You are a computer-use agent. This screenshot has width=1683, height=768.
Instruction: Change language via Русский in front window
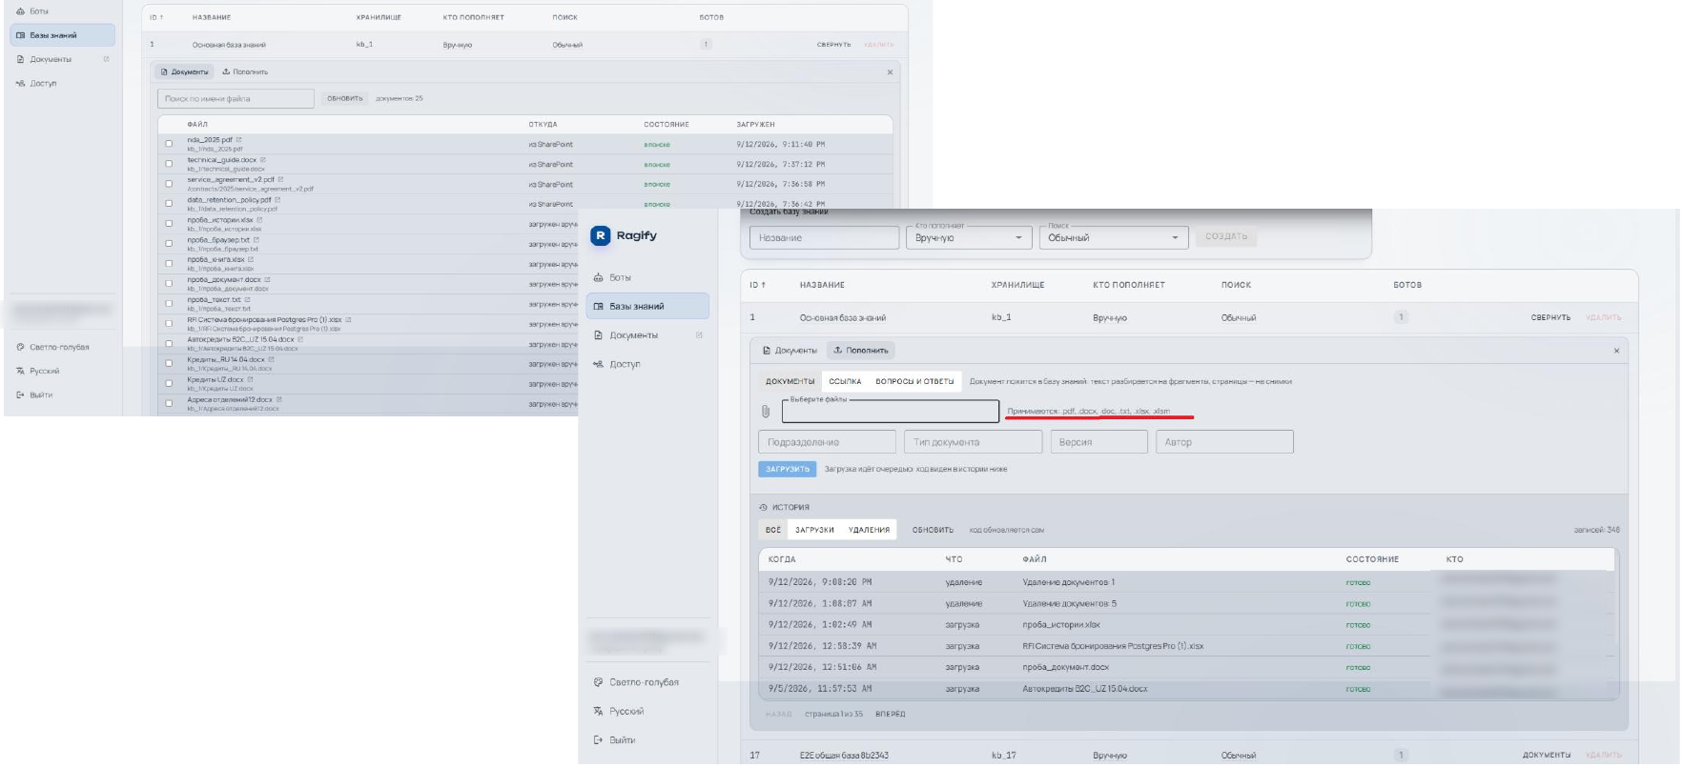tap(626, 711)
